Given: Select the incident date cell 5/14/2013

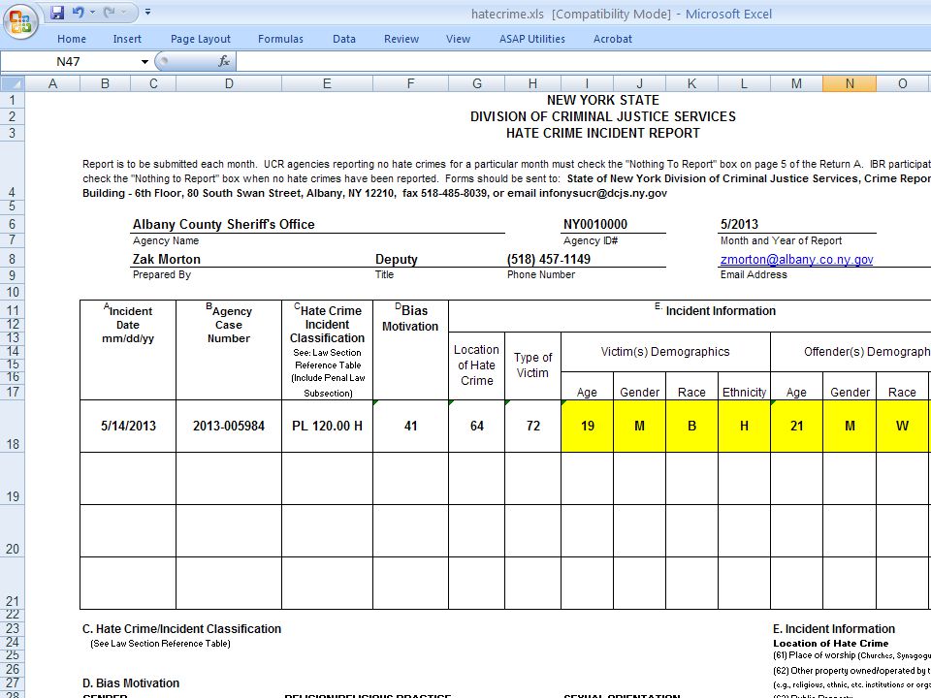Looking at the screenshot, I should coord(128,427).
